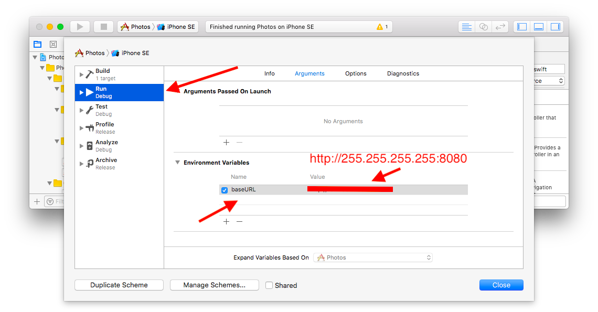Toggle the debug area panel
Viewport: 598px width, 312px height.
coord(539,27)
